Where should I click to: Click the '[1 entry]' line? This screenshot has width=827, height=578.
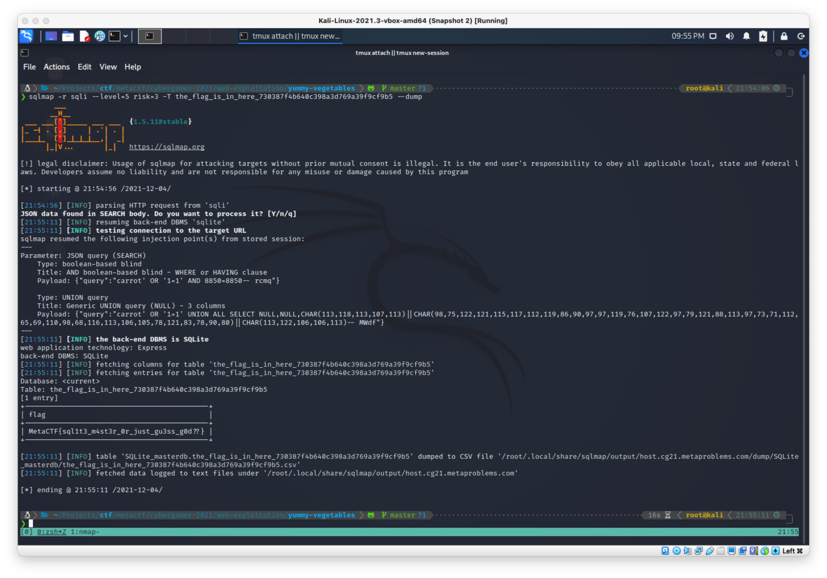coord(39,398)
